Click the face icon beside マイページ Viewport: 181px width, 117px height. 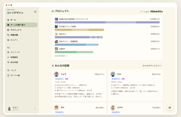tap(8, 52)
